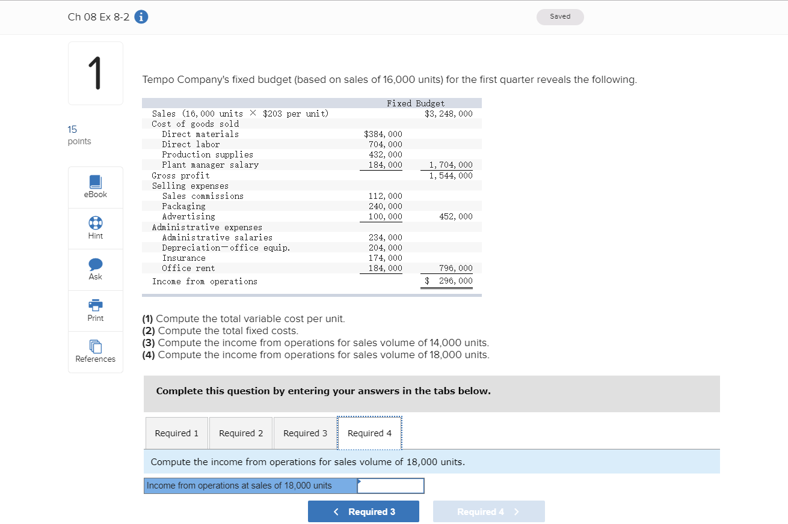Click the Print icon
This screenshot has width=788, height=524.
[x=95, y=306]
